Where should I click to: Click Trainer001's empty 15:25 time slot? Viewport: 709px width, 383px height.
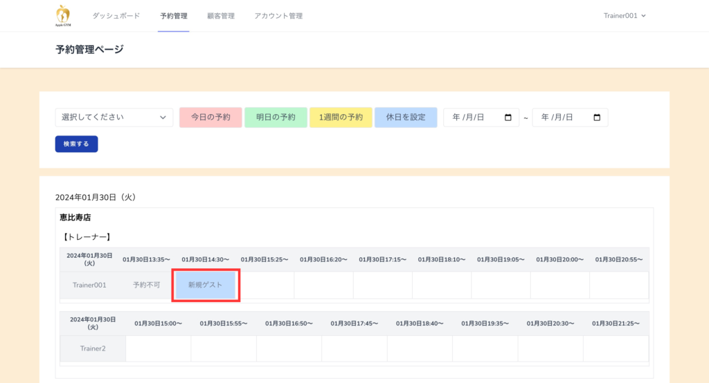[x=264, y=285]
